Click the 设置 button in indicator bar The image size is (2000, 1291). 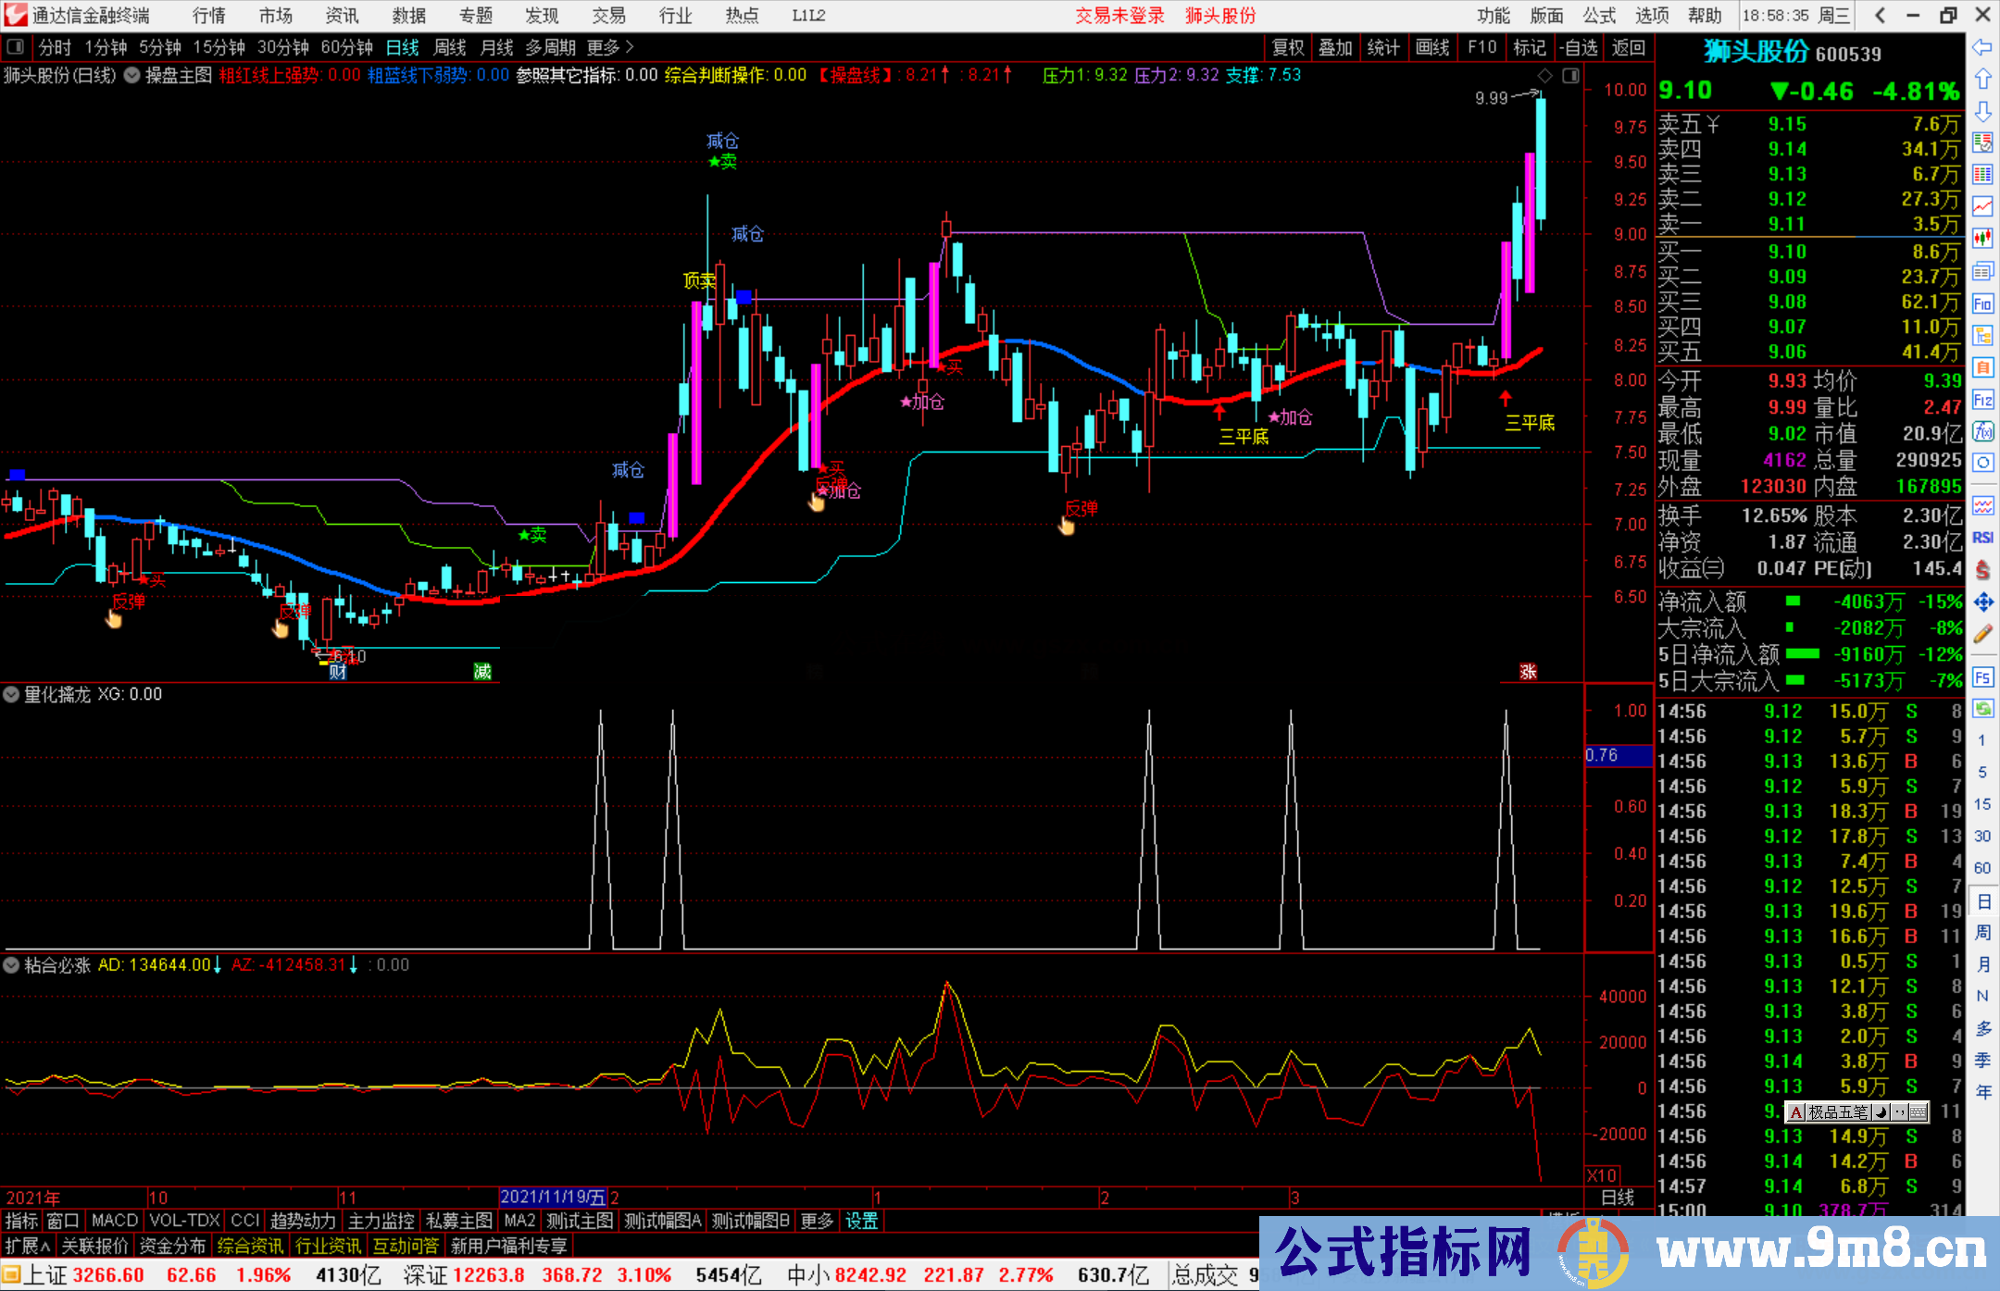tap(861, 1221)
